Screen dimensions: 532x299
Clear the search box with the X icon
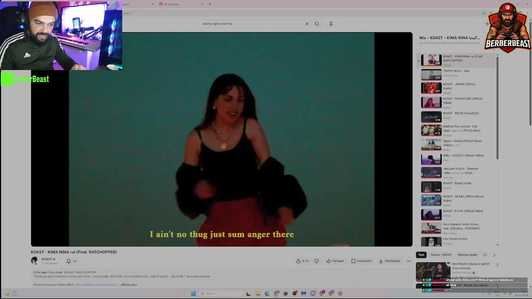[x=307, y=24]
